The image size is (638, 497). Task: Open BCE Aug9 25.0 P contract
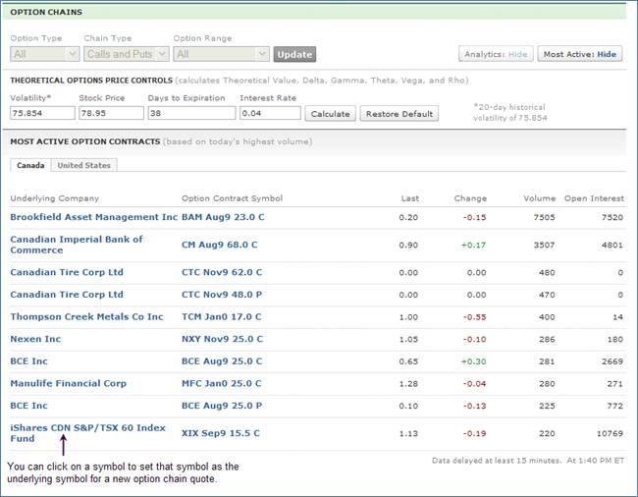[x=222, y=406]
